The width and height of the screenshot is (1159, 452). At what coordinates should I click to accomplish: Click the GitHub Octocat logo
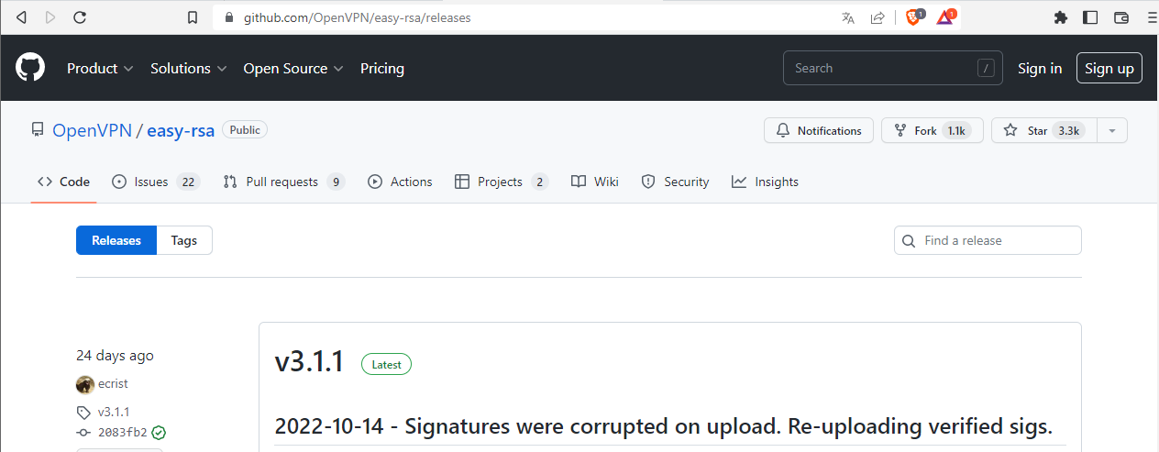pyautogui.click(x=30, y=68)
